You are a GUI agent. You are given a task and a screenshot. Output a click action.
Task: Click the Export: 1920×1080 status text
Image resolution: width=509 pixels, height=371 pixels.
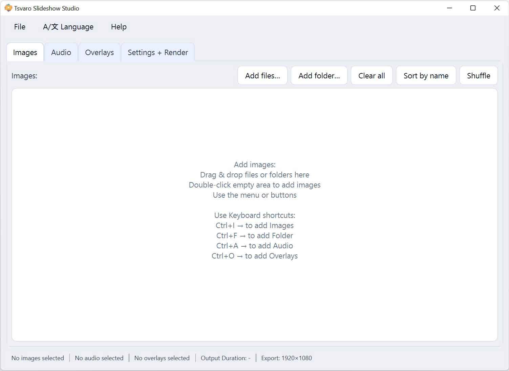point(286,358)
